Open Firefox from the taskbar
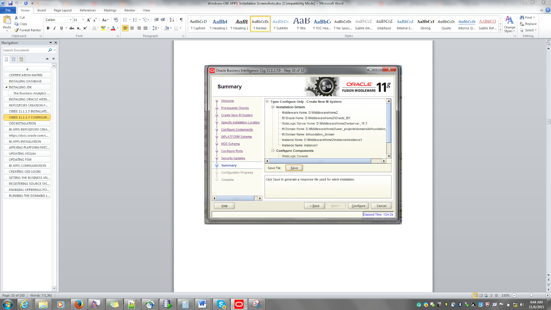The height and width of the screenshot is (310, 551). tap(79, 304)
